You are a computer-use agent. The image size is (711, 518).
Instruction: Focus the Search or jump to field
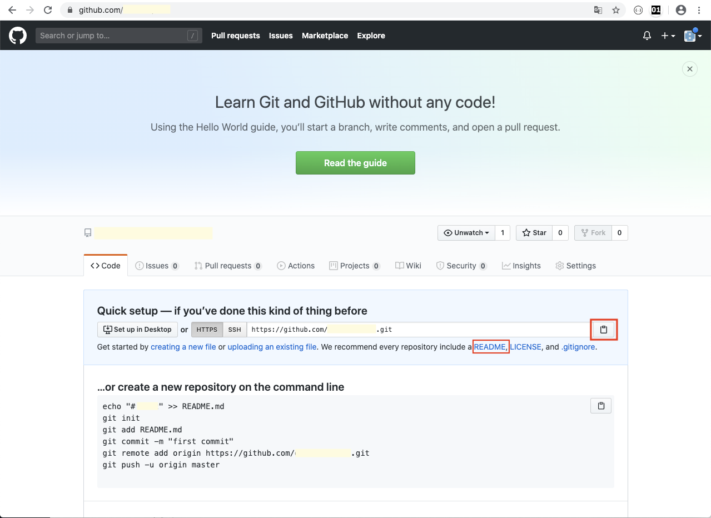point(119,36)
